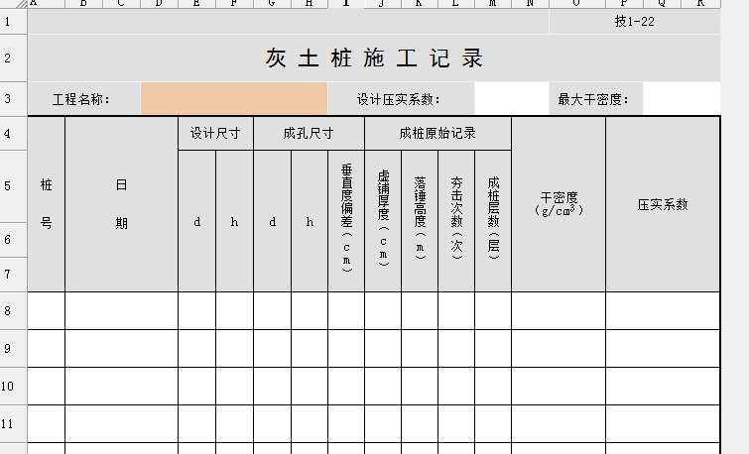Select row header 1
The width and height of the screenshot is (749, 454).
pyautogui.click(x=13, y=22)
